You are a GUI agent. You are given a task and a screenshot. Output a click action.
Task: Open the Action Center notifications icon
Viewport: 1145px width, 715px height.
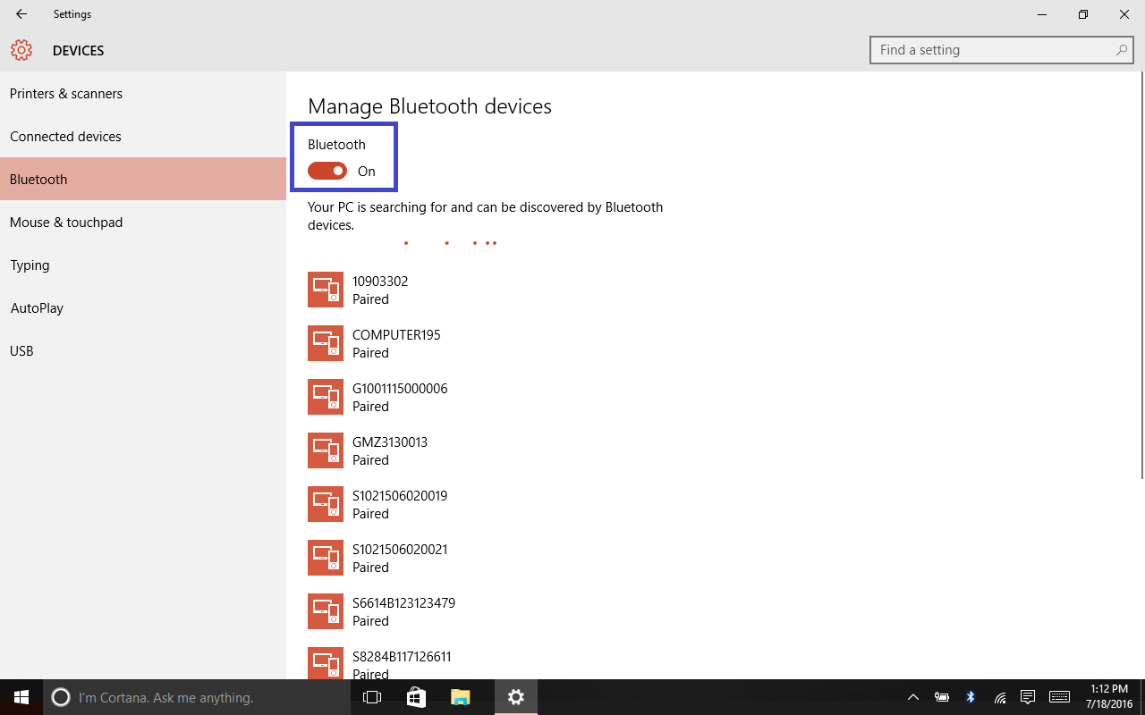pyautogui.click(x=1028, y=697)
